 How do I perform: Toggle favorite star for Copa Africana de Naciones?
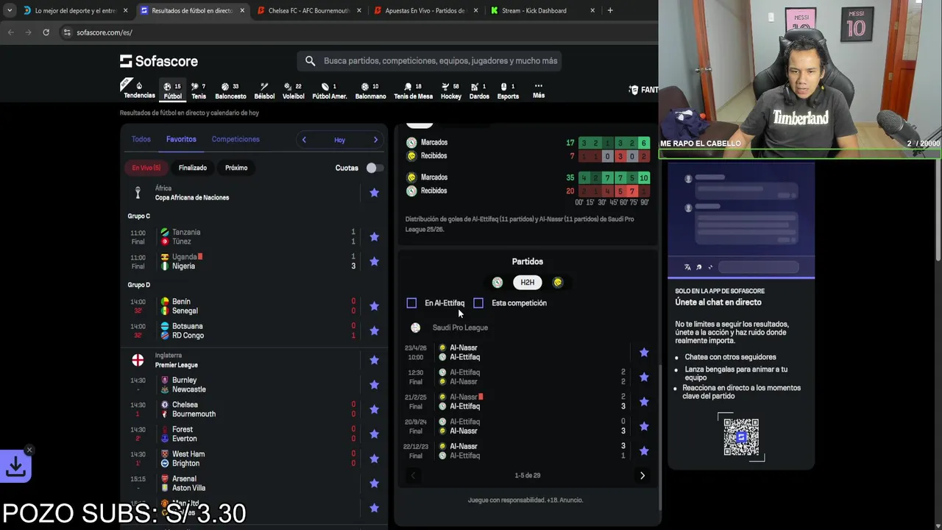click(374, 193)
